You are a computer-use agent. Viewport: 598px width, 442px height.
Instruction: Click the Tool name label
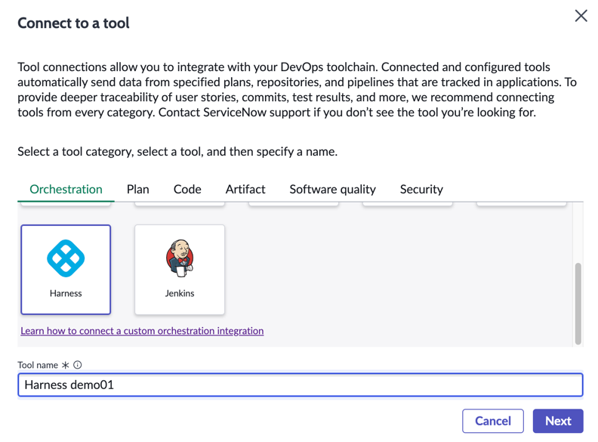38,365
